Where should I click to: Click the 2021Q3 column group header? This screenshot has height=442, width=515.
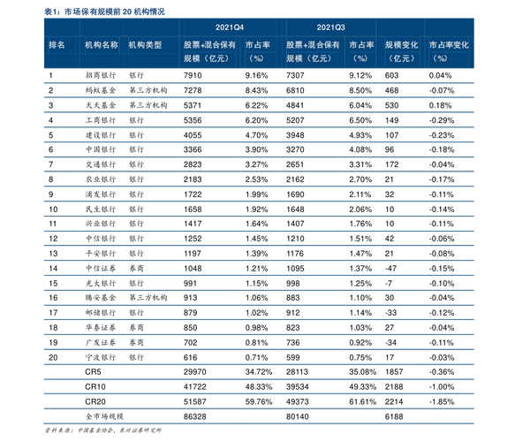pos(330,27)
